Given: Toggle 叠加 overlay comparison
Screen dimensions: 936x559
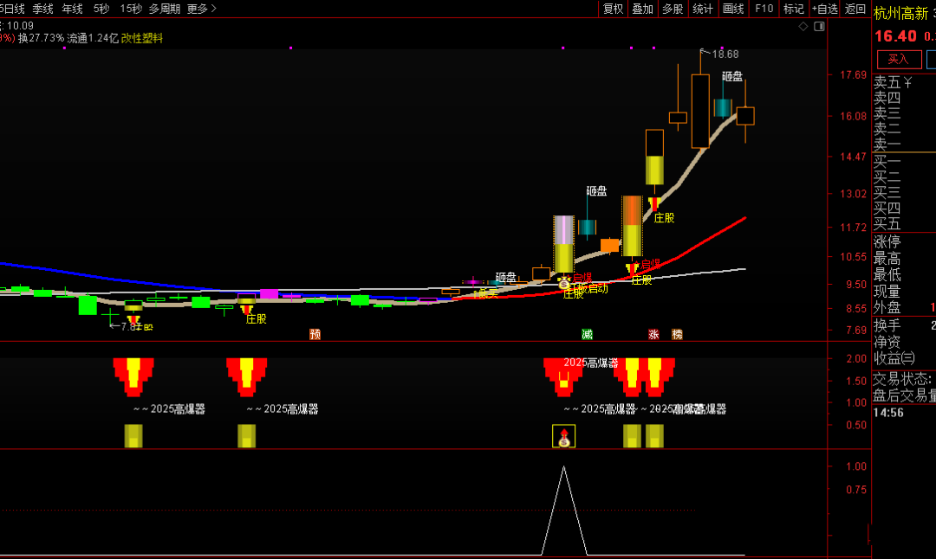Looking at the screenshot, I should 642,9.
